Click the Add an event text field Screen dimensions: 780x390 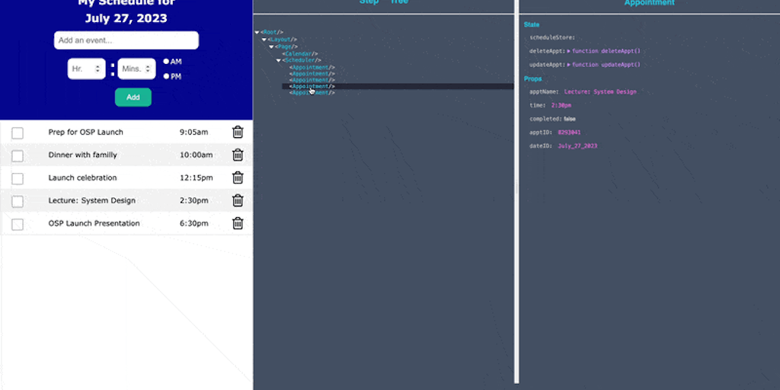126,40
